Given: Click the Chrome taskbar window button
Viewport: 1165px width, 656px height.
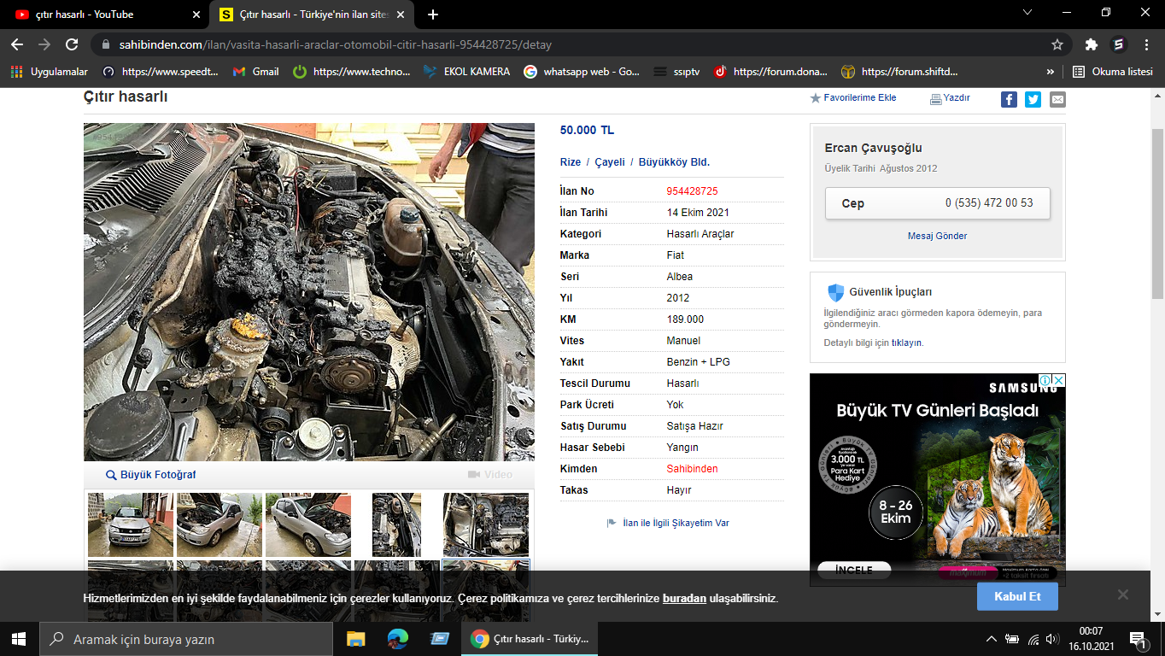Looking at the screenshot, I should (530, 639).
